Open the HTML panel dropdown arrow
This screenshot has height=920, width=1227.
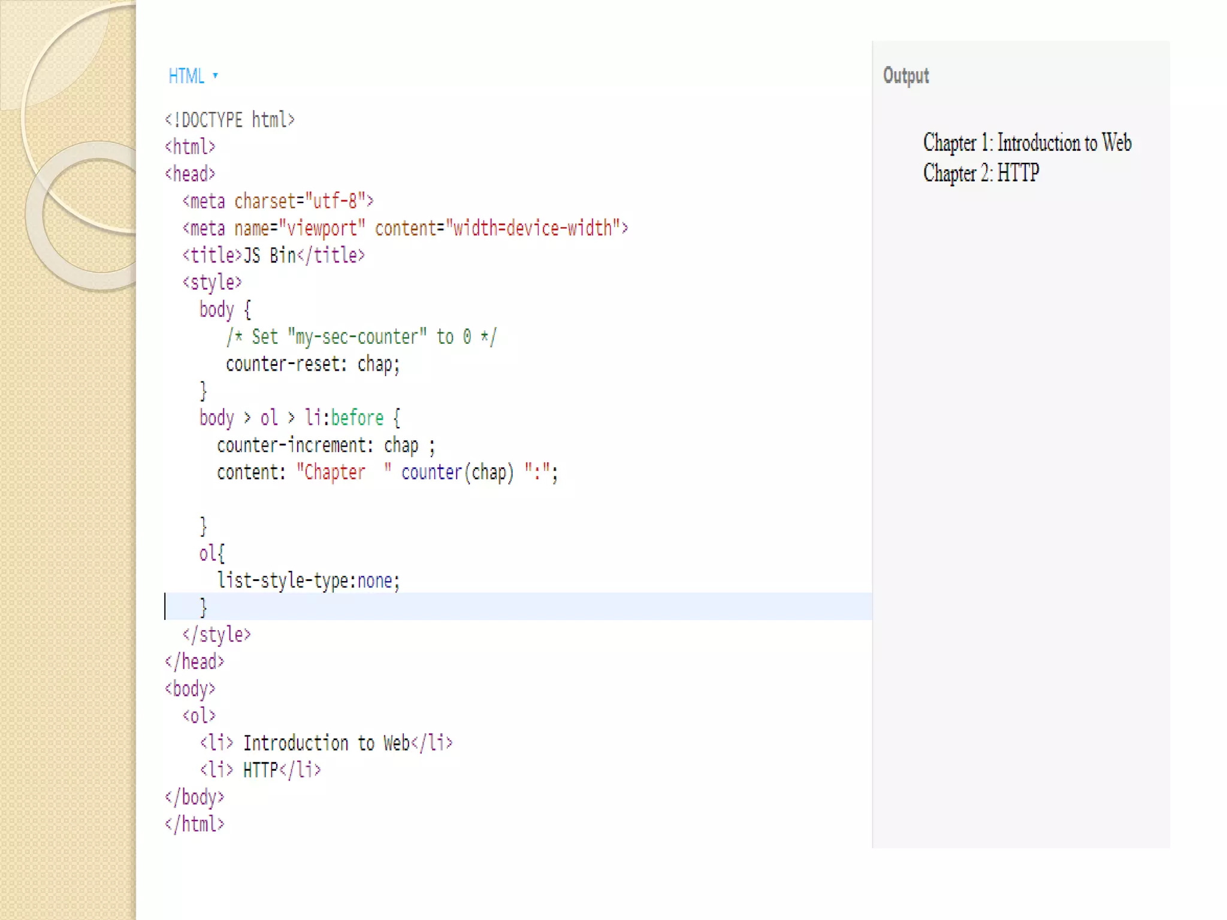click(215, 75)
